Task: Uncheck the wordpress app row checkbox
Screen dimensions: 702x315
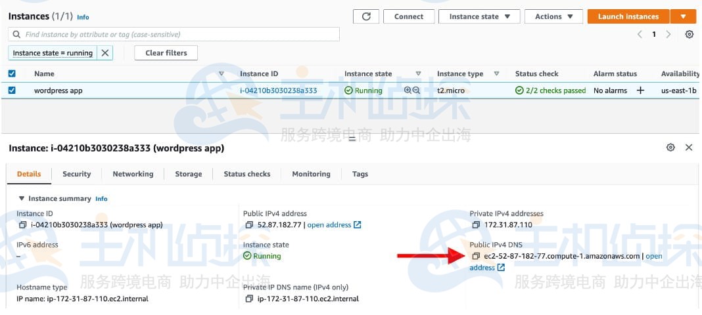Action: (12, 91)
